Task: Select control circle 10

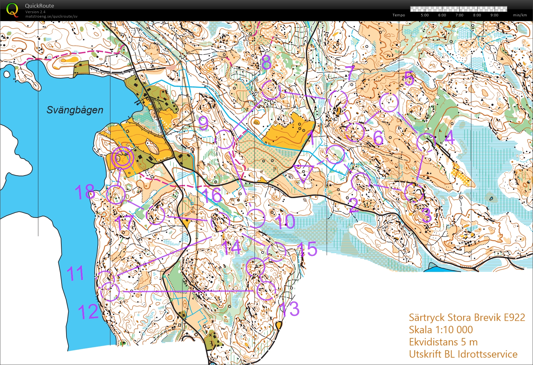Action: [256, 218]
